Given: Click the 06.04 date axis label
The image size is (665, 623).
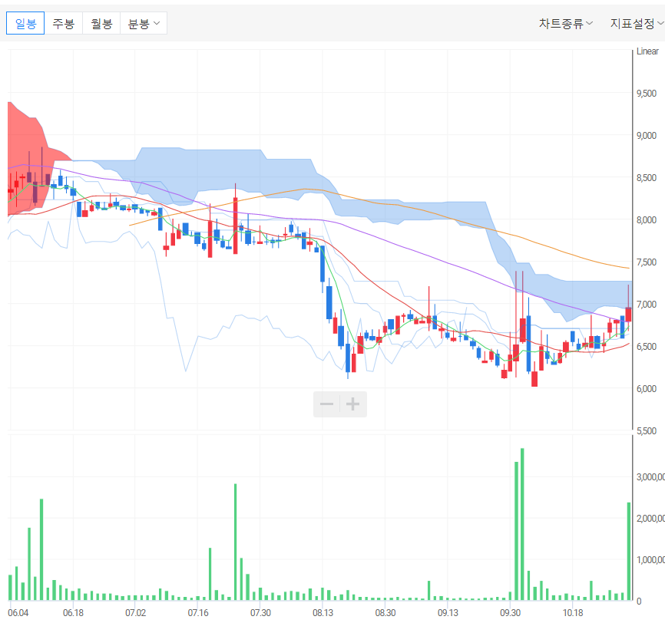Looking at the screenshot, I should pos(18,613).
